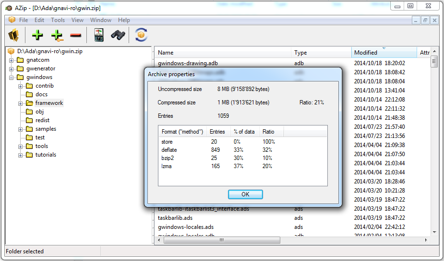
Task: Minimize the inner document window
Action: tap(416, 20)
